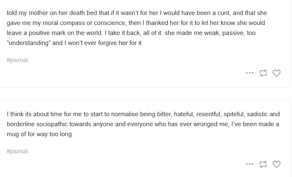This screenshot has height=177, width=292.
Task: Open #journal tag under the second post
Action: tap(17, 151)
